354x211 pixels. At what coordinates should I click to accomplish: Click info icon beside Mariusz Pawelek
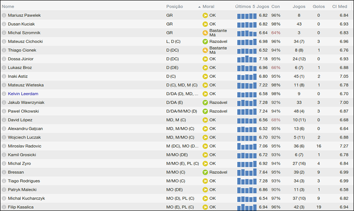tap(4, 15)
